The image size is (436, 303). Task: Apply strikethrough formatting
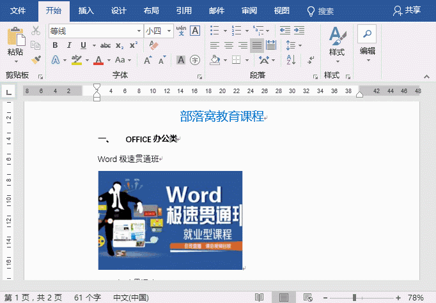[105, 45]
